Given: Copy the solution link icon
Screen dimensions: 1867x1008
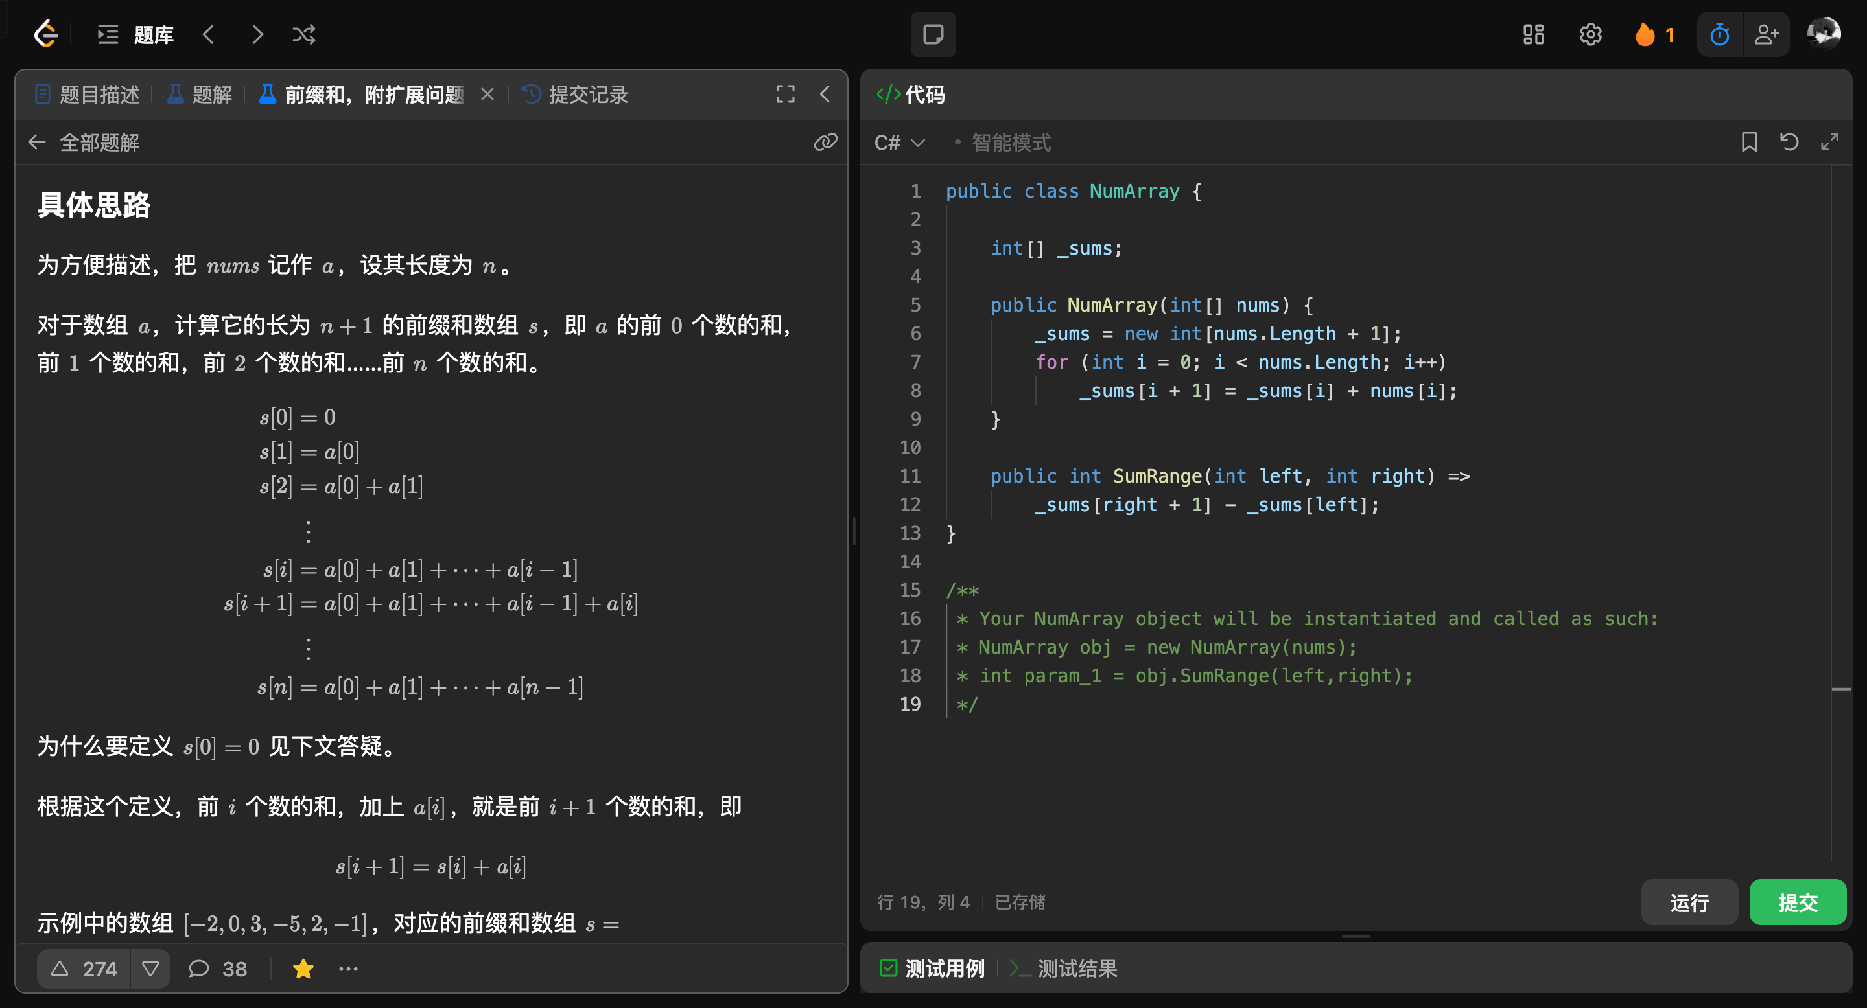Looking at the screenshot, I should click(825, 142).
